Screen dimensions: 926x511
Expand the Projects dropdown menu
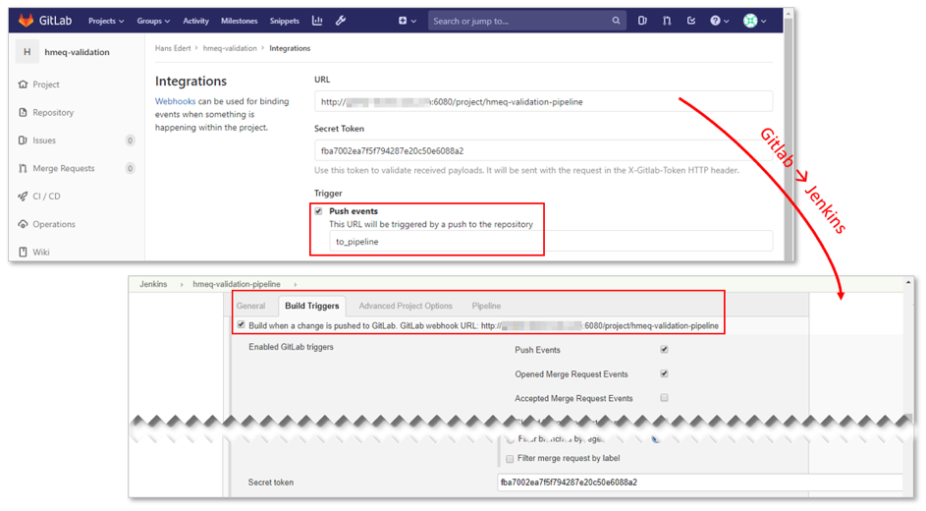[x=106, y=21]
